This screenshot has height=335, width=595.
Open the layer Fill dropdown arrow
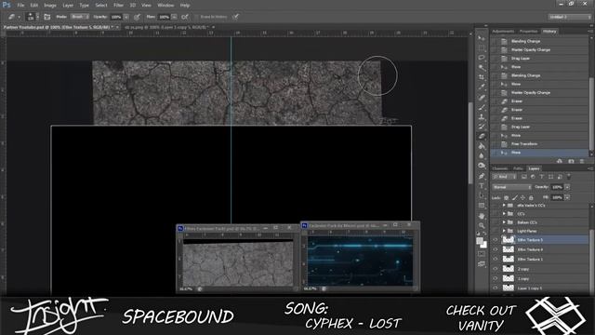coord(567,197)
